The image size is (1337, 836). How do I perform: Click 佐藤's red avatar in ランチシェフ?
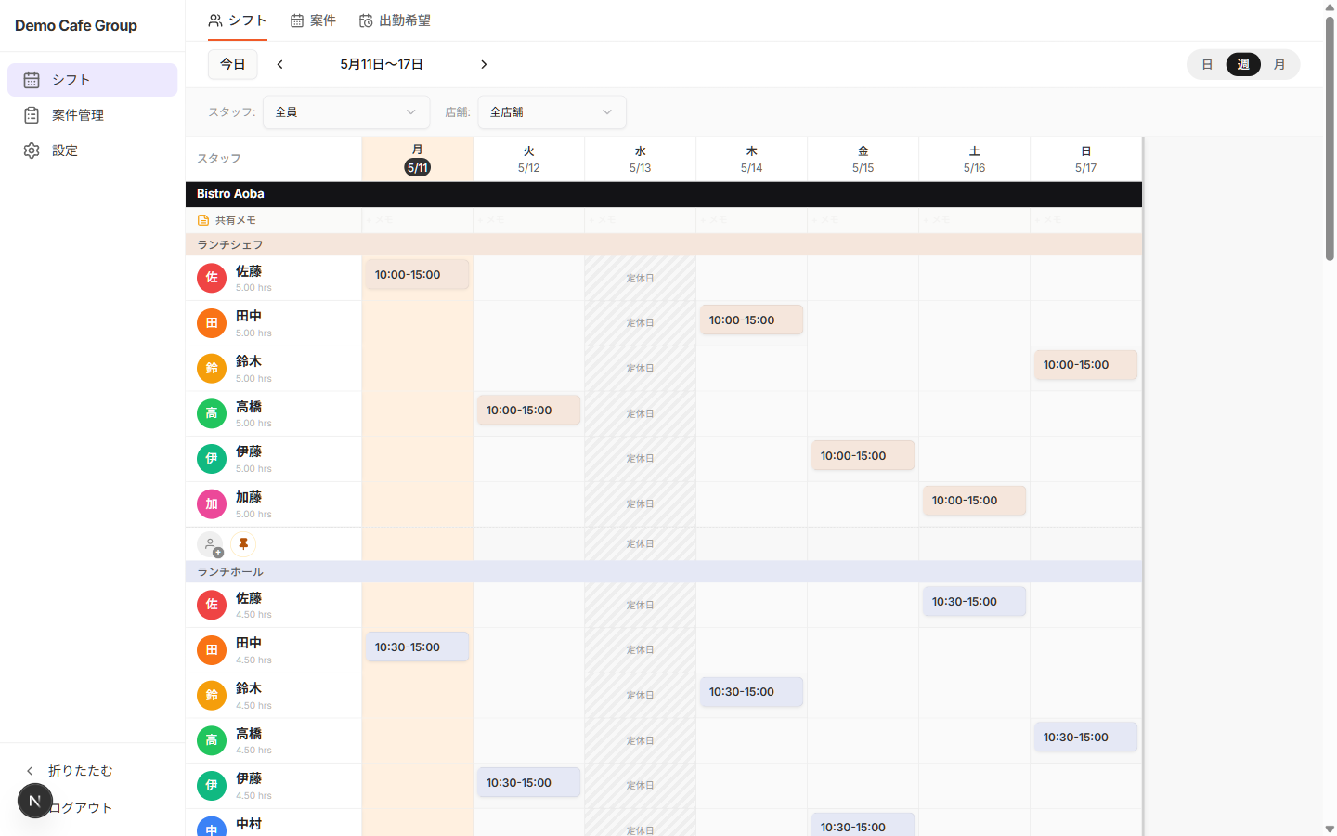(212, 278)
